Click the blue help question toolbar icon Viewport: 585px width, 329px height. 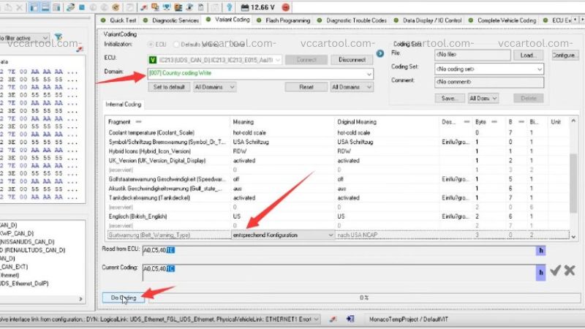click(230, 7)
